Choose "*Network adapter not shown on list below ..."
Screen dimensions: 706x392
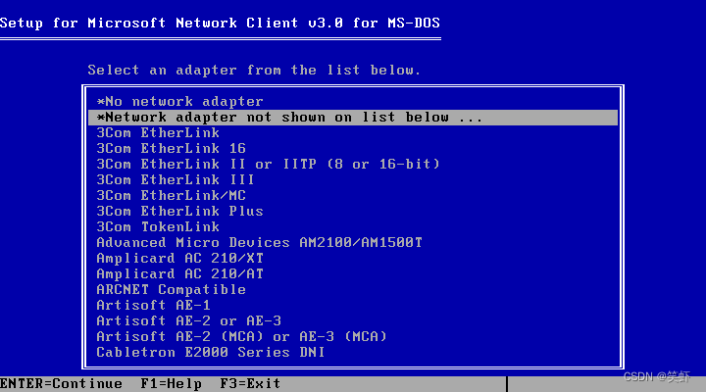coord(353,118)
